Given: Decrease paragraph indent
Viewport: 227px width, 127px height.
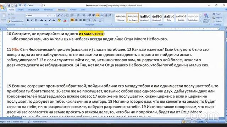Looking at the screenshot, I should pos(90,16).
